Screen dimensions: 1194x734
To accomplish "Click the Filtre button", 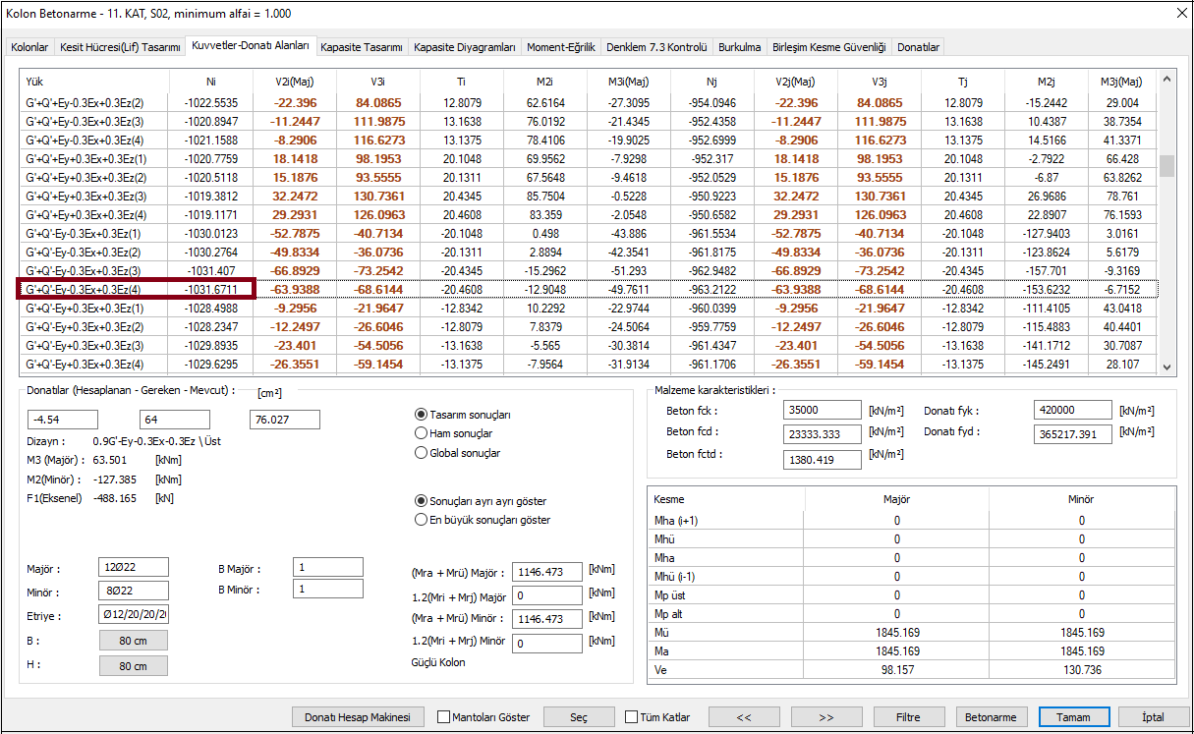I will (909, 717).
